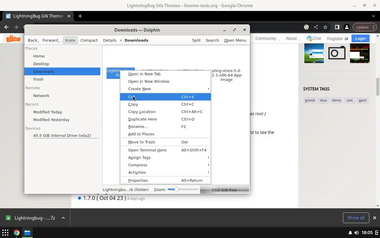Click the Google icon in address bar
The image size is (380, 238).
(x=306, y=27)
